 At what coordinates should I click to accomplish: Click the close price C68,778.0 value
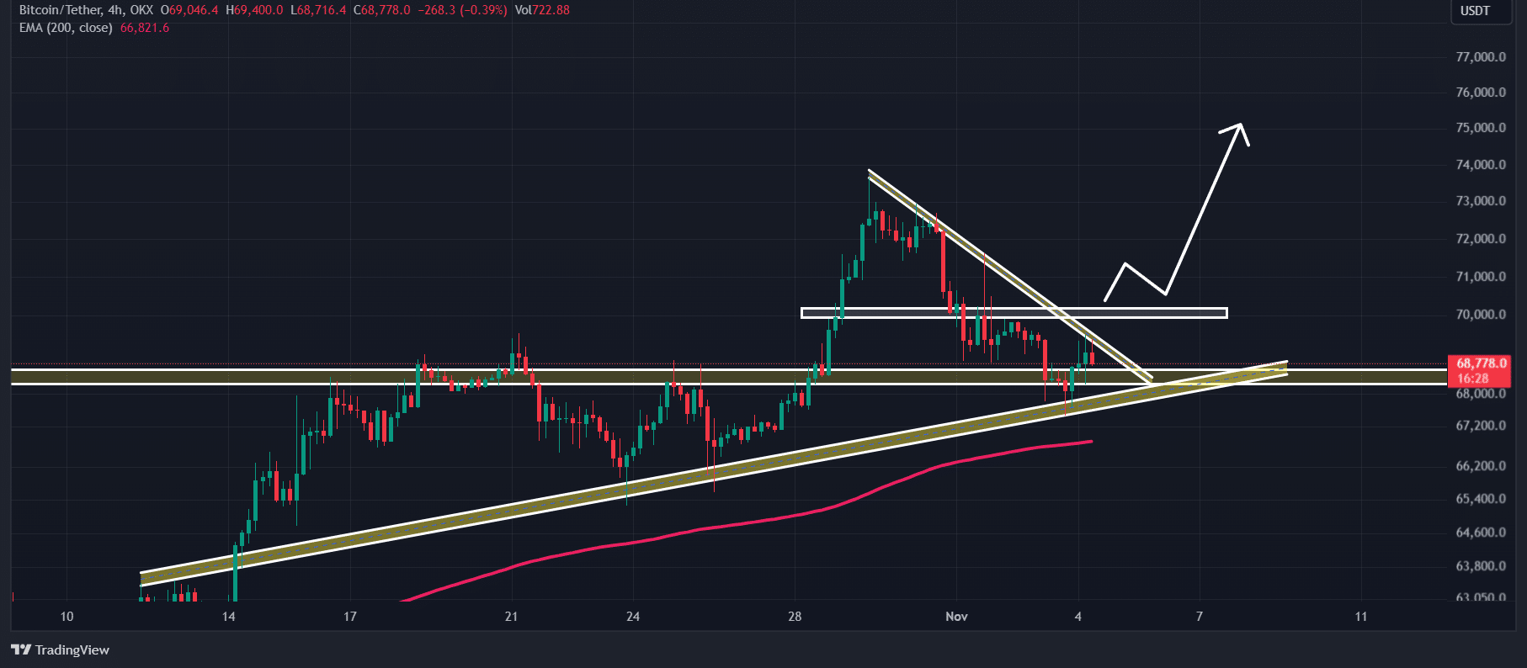382,10
